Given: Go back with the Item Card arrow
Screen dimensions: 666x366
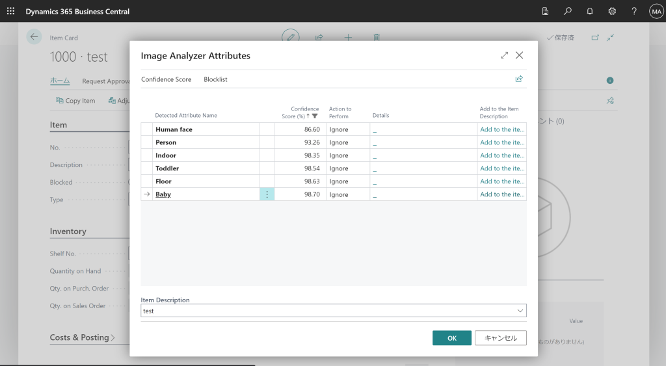Looking at the screenshot, I should tap(34, 37).
